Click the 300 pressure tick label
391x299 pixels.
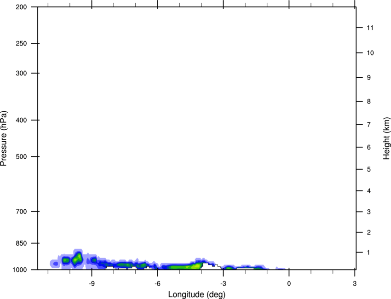tap(21, 73)
